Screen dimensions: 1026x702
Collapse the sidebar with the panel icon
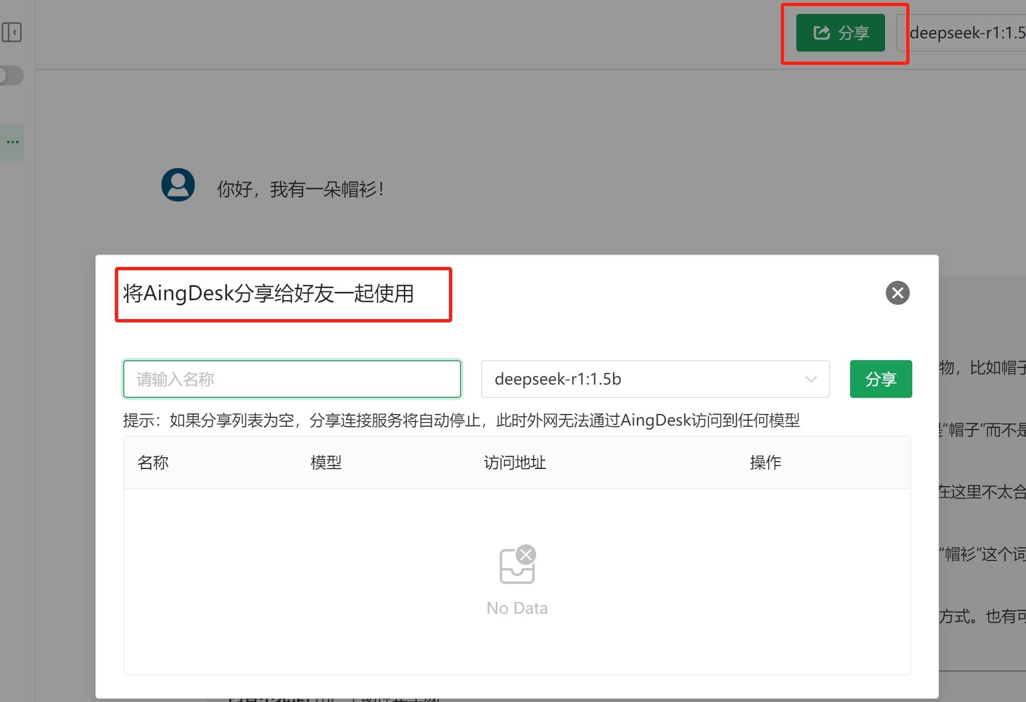pos(12,32)
